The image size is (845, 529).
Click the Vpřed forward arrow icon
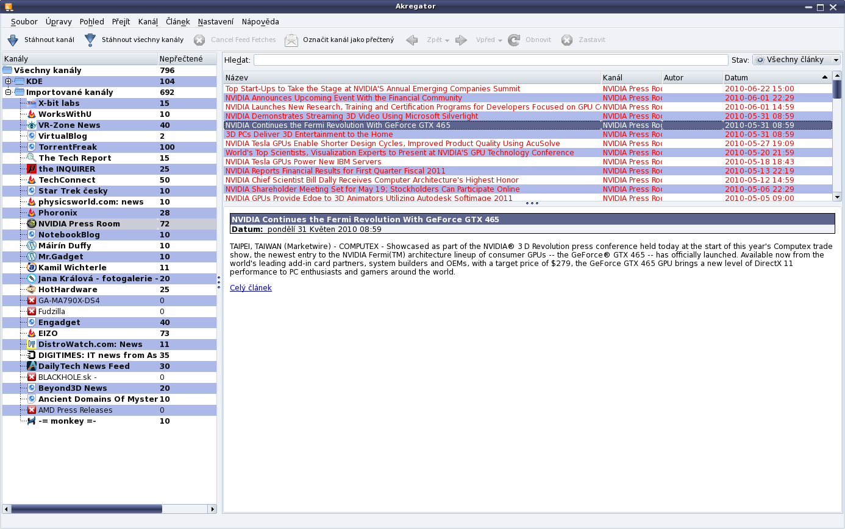coord(462,40)
